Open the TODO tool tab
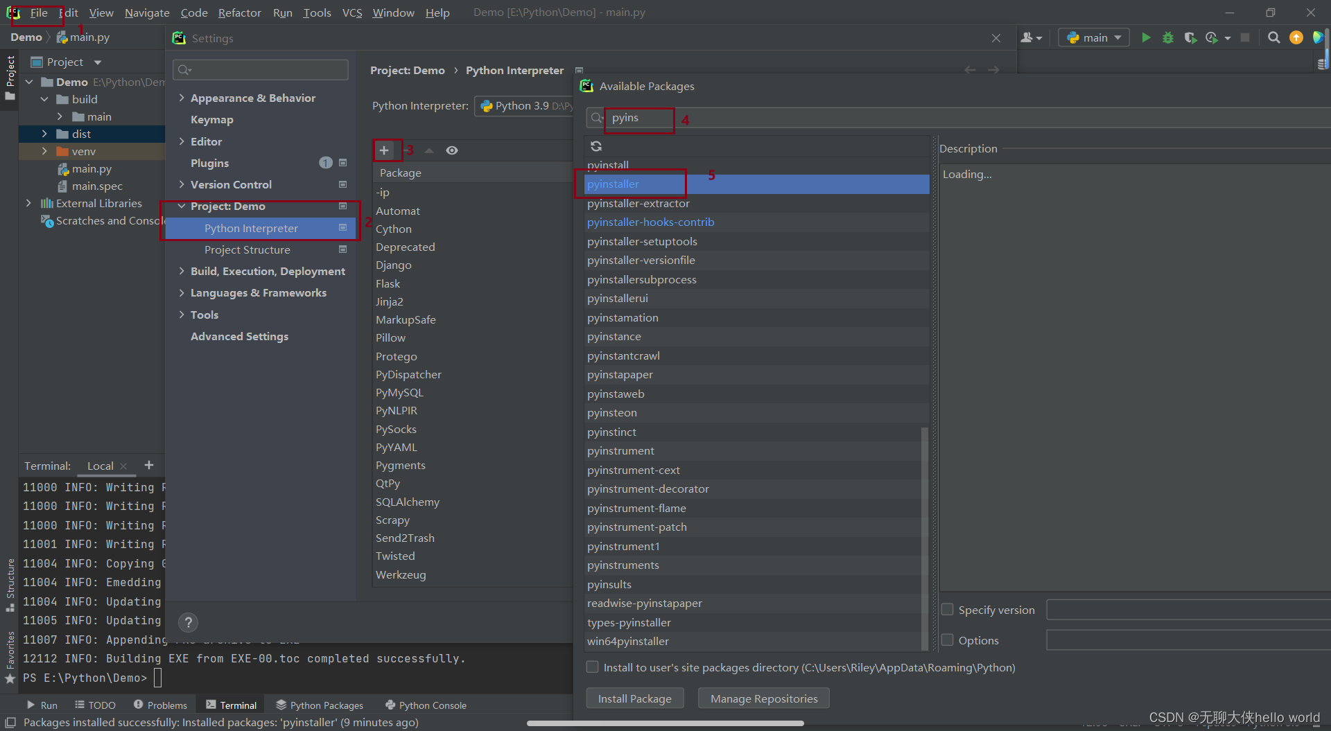 coord(96,705)
